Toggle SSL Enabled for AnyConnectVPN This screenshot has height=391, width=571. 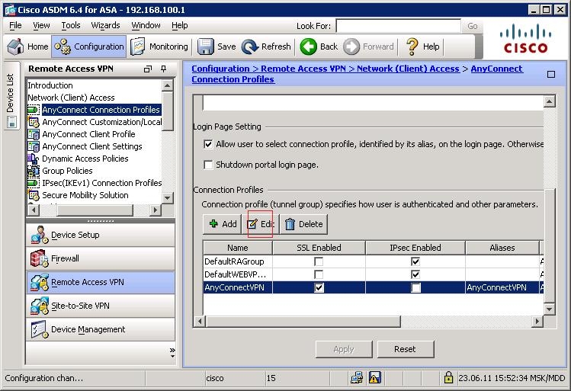pyautogui.click(x=319, y=287)
